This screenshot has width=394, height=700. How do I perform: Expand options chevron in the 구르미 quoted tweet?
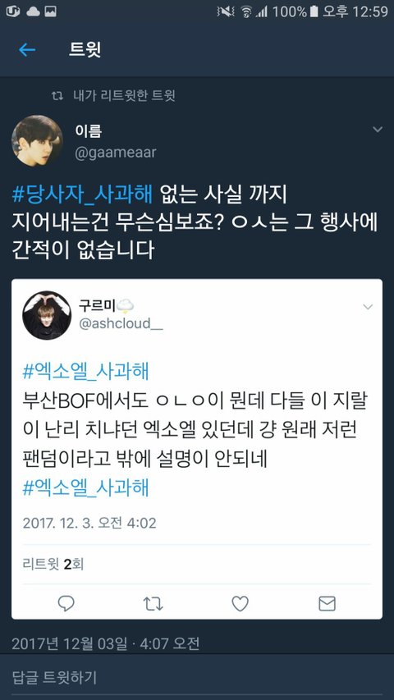point(368,307)
